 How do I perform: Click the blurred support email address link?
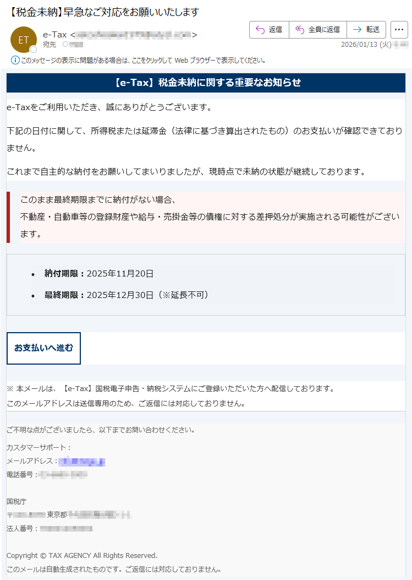click(x=81, y=462)
